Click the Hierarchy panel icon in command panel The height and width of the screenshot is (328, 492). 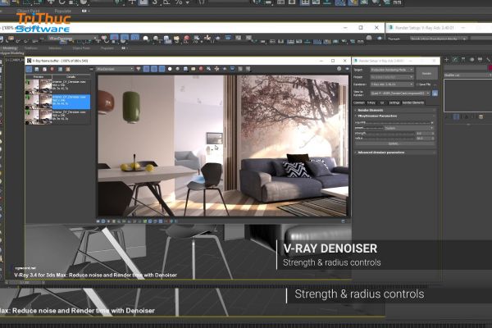point(463,60)
